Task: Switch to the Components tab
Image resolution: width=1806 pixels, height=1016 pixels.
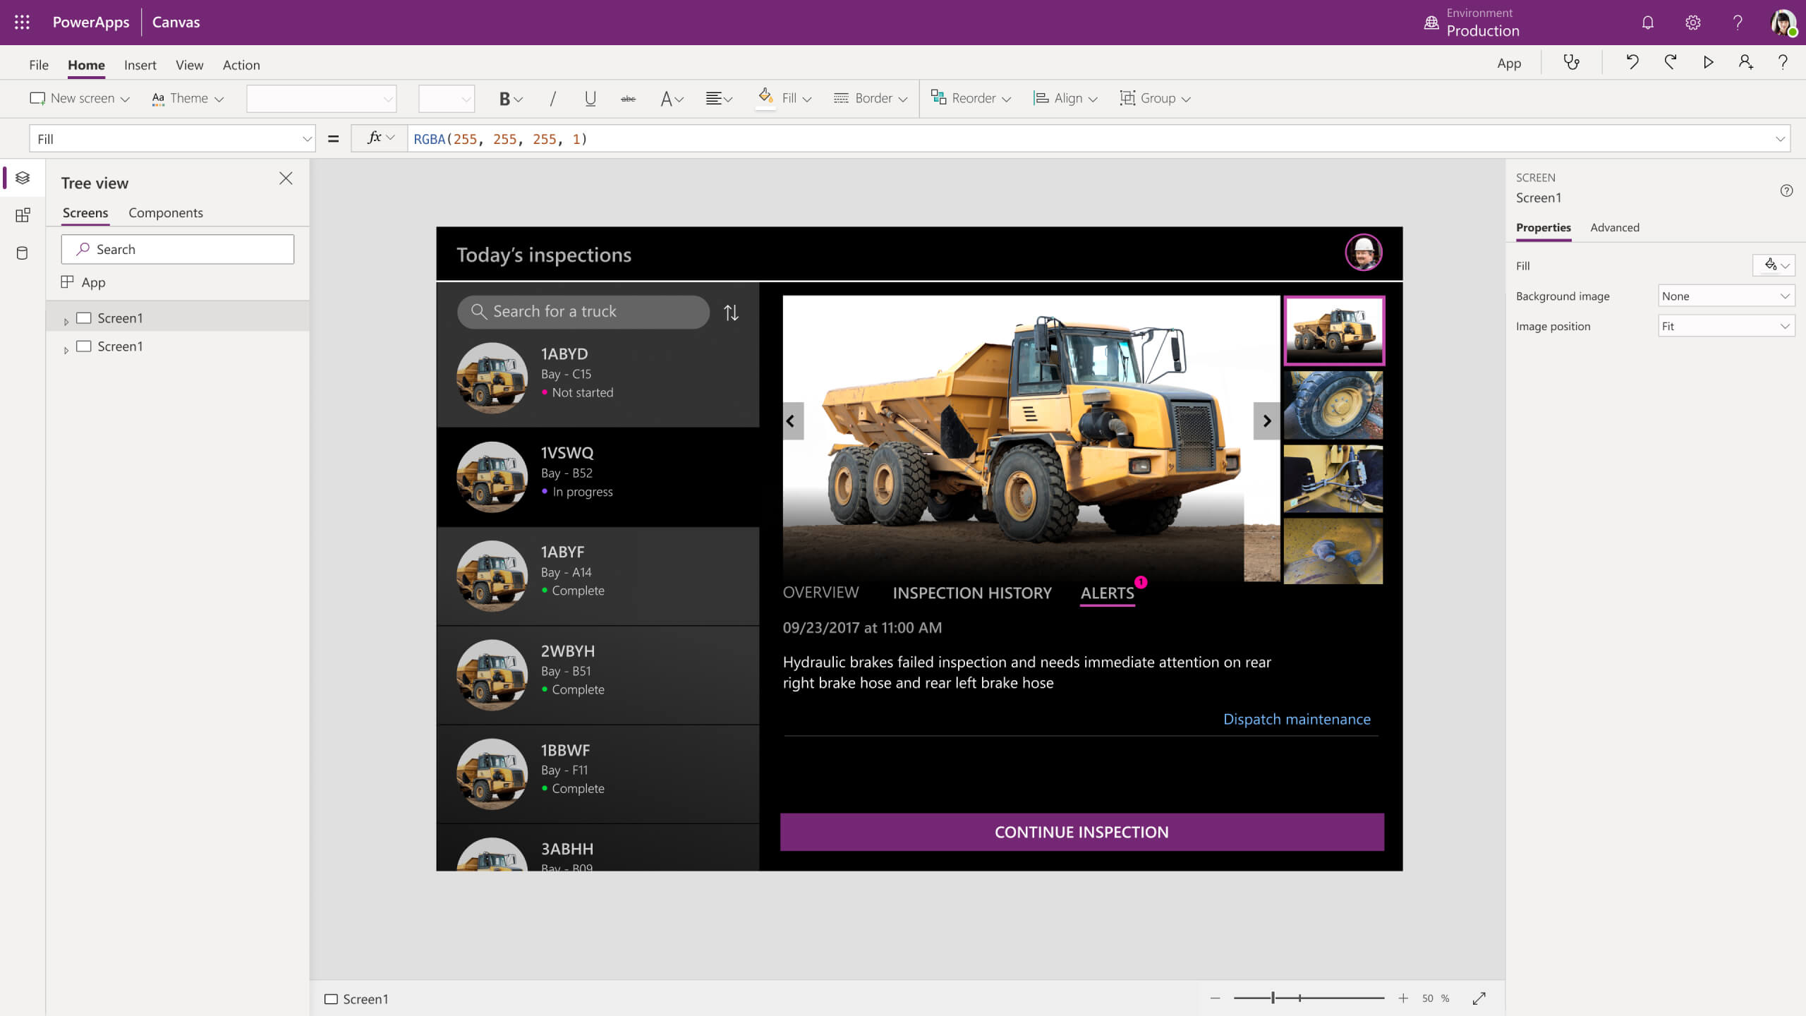Action: pyautogui.click(x=165, y=212)
